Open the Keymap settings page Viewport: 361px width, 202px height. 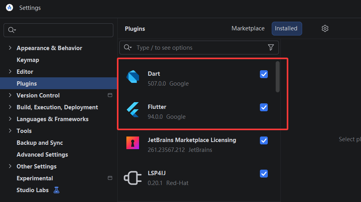click(x=28, y=60)
